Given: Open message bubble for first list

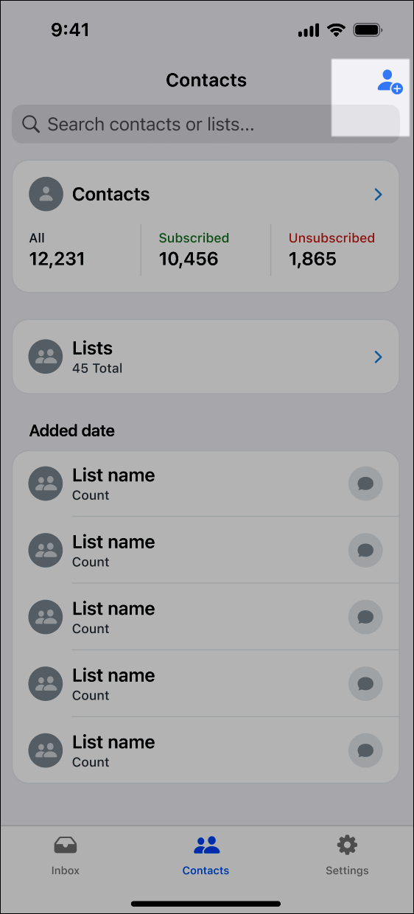Looking at the screenshot, I should [365, 484].
